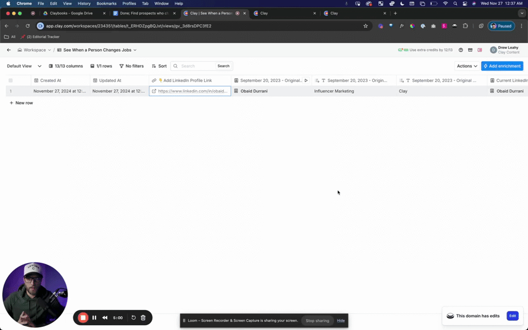Click the back arrow beside Workspace

(x=9, y=50)
